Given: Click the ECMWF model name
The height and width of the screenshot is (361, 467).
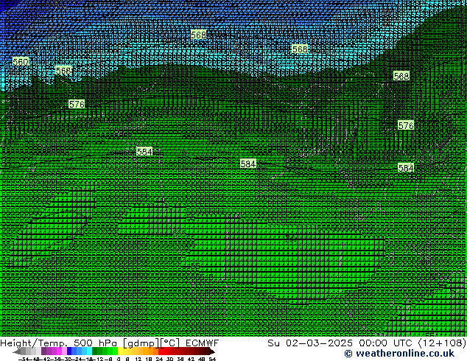Looking at the screenshot, I should tap(203, 343).
